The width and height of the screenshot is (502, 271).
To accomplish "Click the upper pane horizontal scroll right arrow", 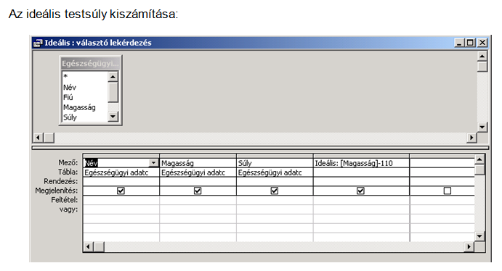I will pyautogui.click(x=471, y=138).
